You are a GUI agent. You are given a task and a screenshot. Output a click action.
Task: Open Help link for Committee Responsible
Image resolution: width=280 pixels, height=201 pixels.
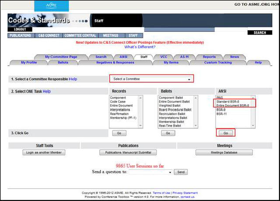pyautogui.click(x=73, y=79)
